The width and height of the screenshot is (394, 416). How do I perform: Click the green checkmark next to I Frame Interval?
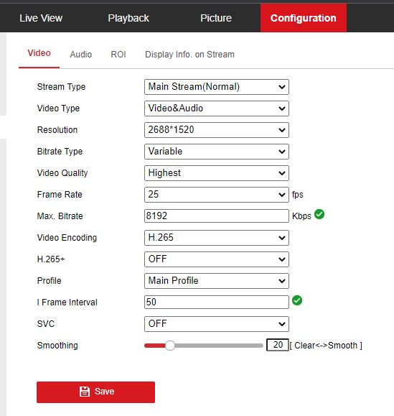tap(297, 300)
